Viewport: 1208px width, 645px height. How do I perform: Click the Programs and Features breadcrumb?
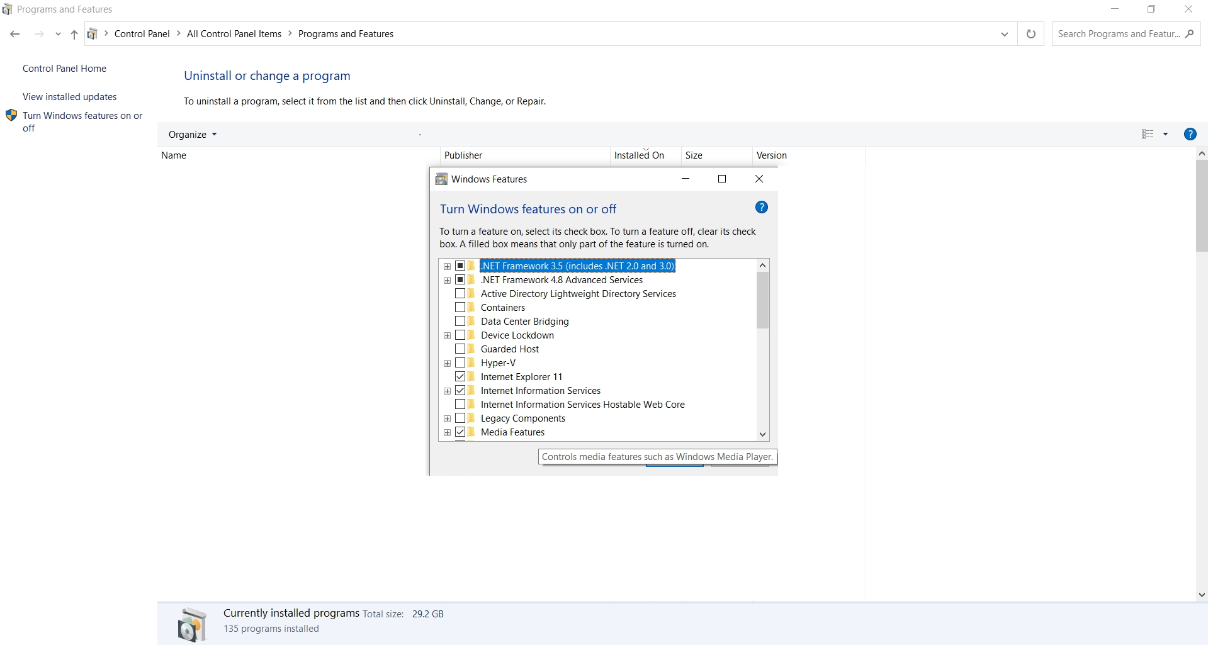tap(346, 34)
